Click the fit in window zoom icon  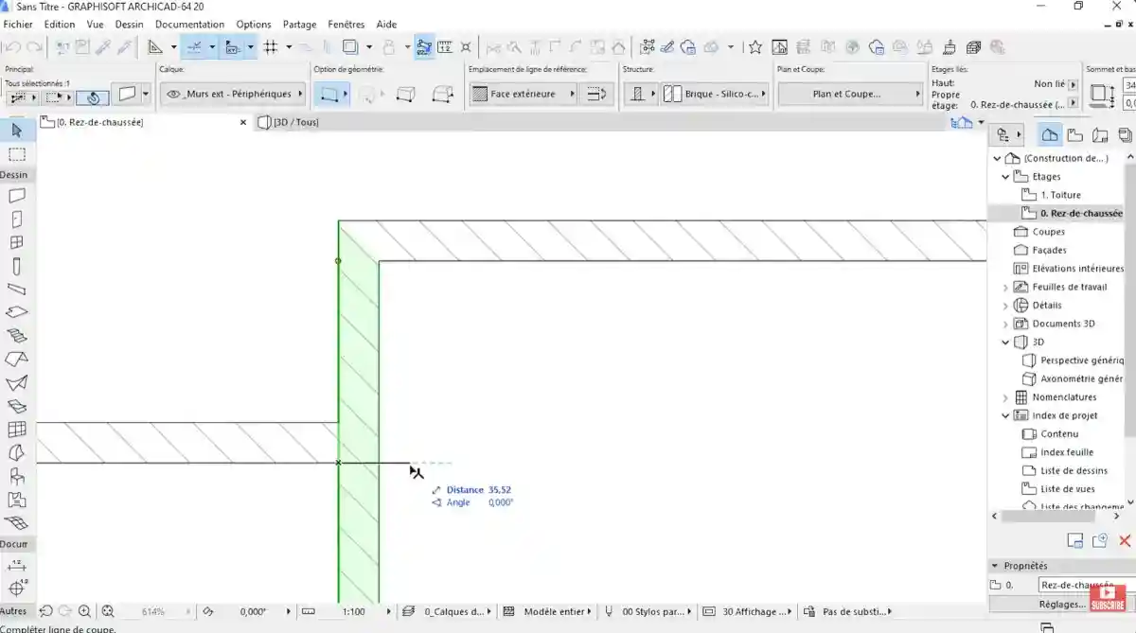[x=108, y=611]
